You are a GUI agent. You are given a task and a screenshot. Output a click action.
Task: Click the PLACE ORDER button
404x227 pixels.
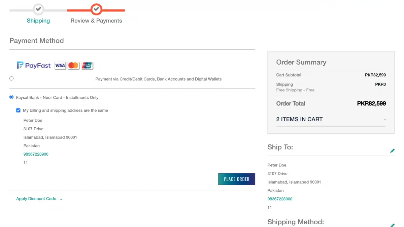(237, 179)
